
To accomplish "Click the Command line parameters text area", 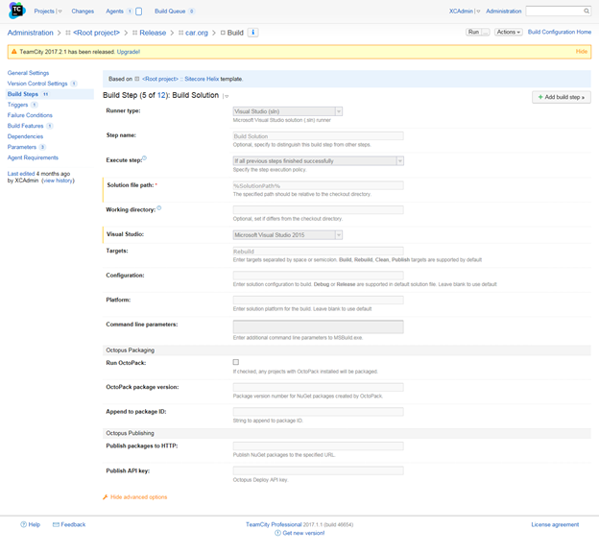I will tap(319, 326).
